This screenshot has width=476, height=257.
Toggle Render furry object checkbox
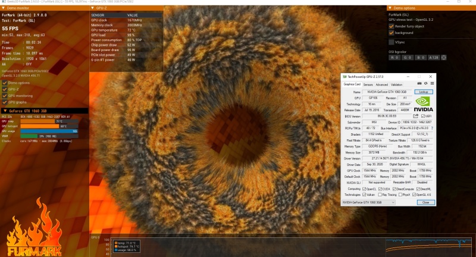click(x=392, y=26)
